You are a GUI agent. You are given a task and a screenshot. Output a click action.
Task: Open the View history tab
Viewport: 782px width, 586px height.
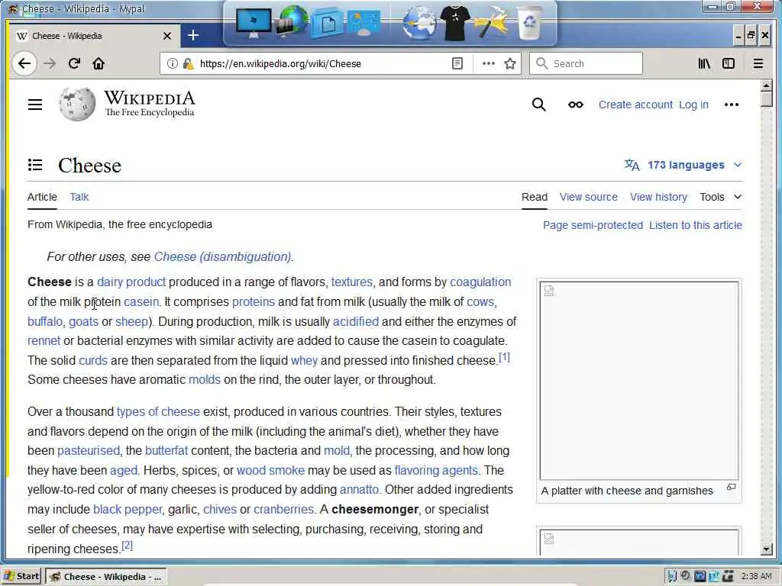[x=658, y=197]
